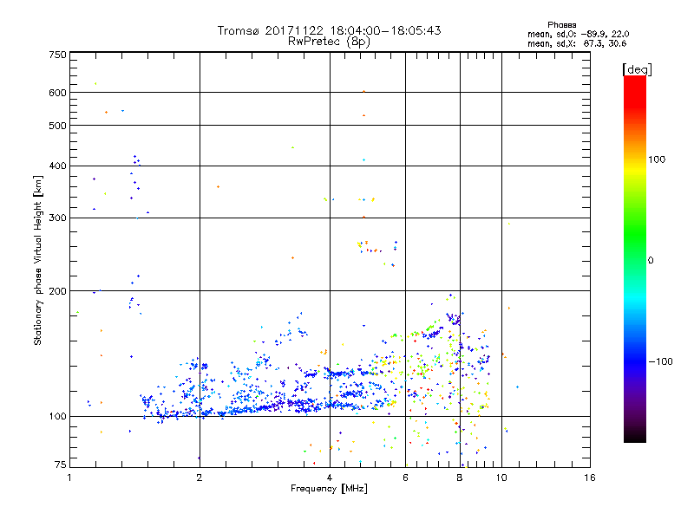Click the '300' y-axis tick label

[x=57, y=218]
